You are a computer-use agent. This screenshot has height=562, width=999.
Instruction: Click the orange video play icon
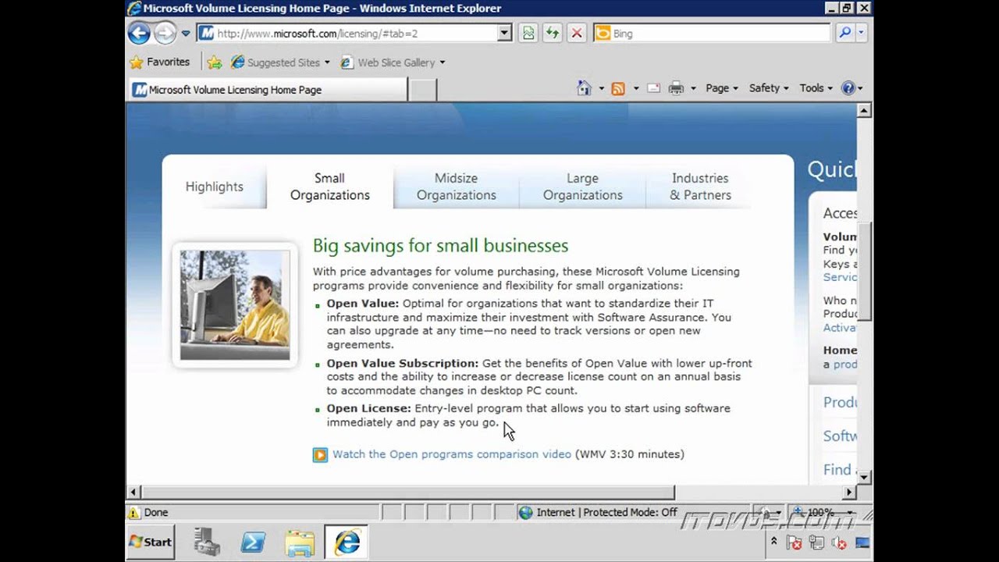pyautogui.click(x=320, y=454)
